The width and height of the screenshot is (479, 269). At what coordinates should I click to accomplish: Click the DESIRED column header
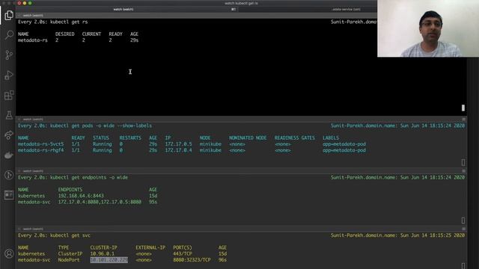point(65,34)
